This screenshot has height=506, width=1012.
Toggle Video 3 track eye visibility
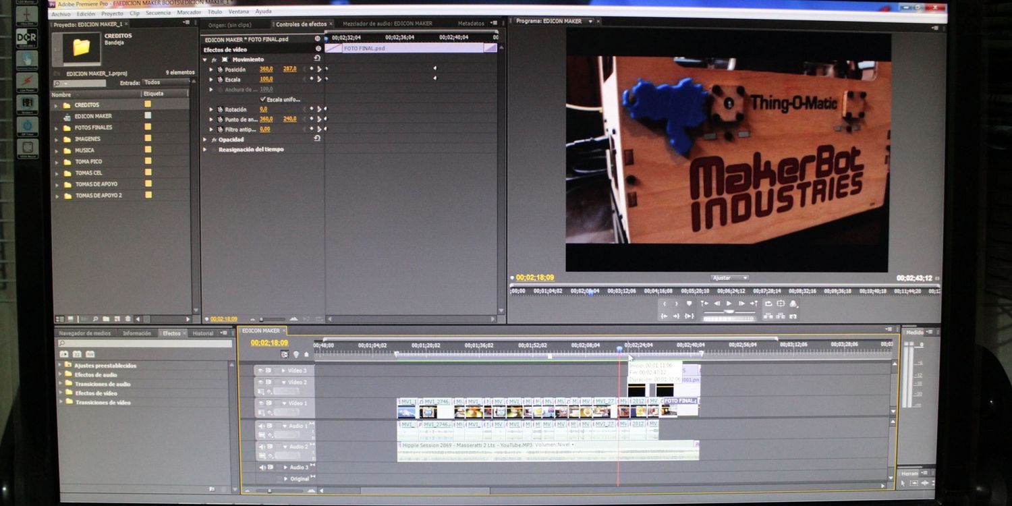click(260, 370)
